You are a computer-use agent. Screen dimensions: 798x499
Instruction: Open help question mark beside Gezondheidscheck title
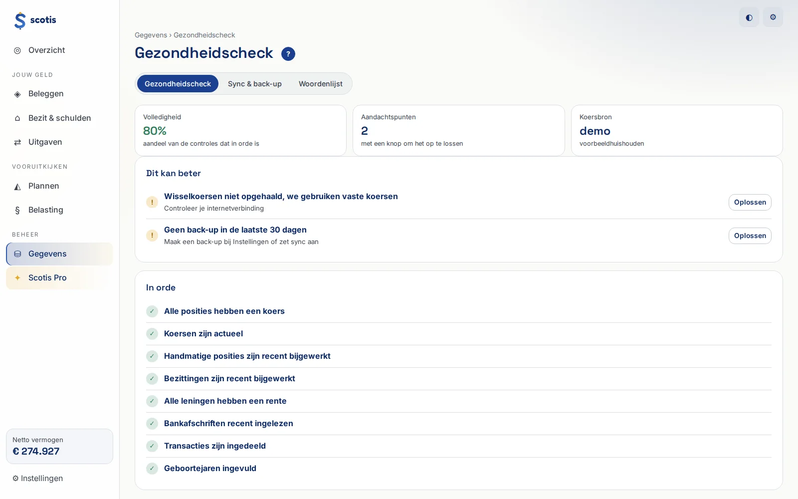(x=288, y=54)
